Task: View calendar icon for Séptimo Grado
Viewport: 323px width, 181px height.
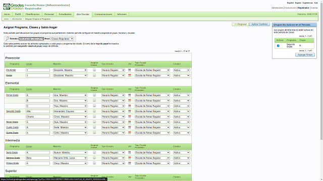Action: (x=129, y=158)
